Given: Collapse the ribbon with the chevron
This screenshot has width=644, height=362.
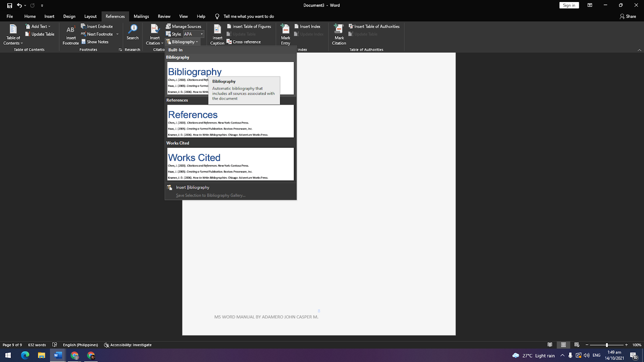Looking at the screenshot, I should click(x=639, y=50).
